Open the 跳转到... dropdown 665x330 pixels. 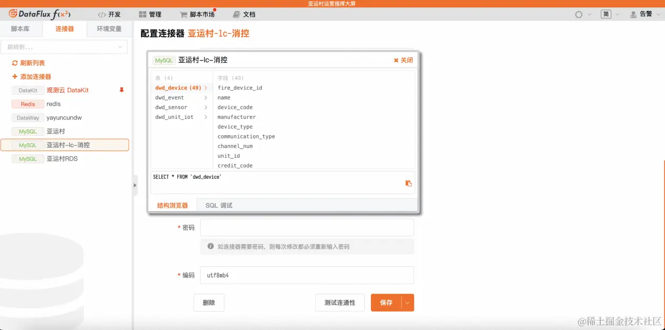coord(64,47)
